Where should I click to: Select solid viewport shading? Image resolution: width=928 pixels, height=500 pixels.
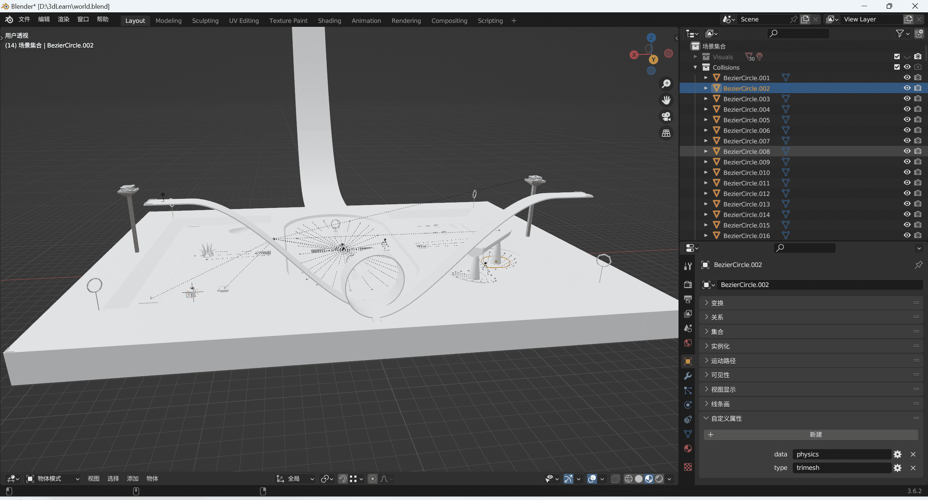coord(639,479)
